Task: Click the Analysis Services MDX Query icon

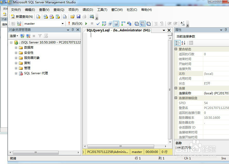Action: tap(46, 17)
